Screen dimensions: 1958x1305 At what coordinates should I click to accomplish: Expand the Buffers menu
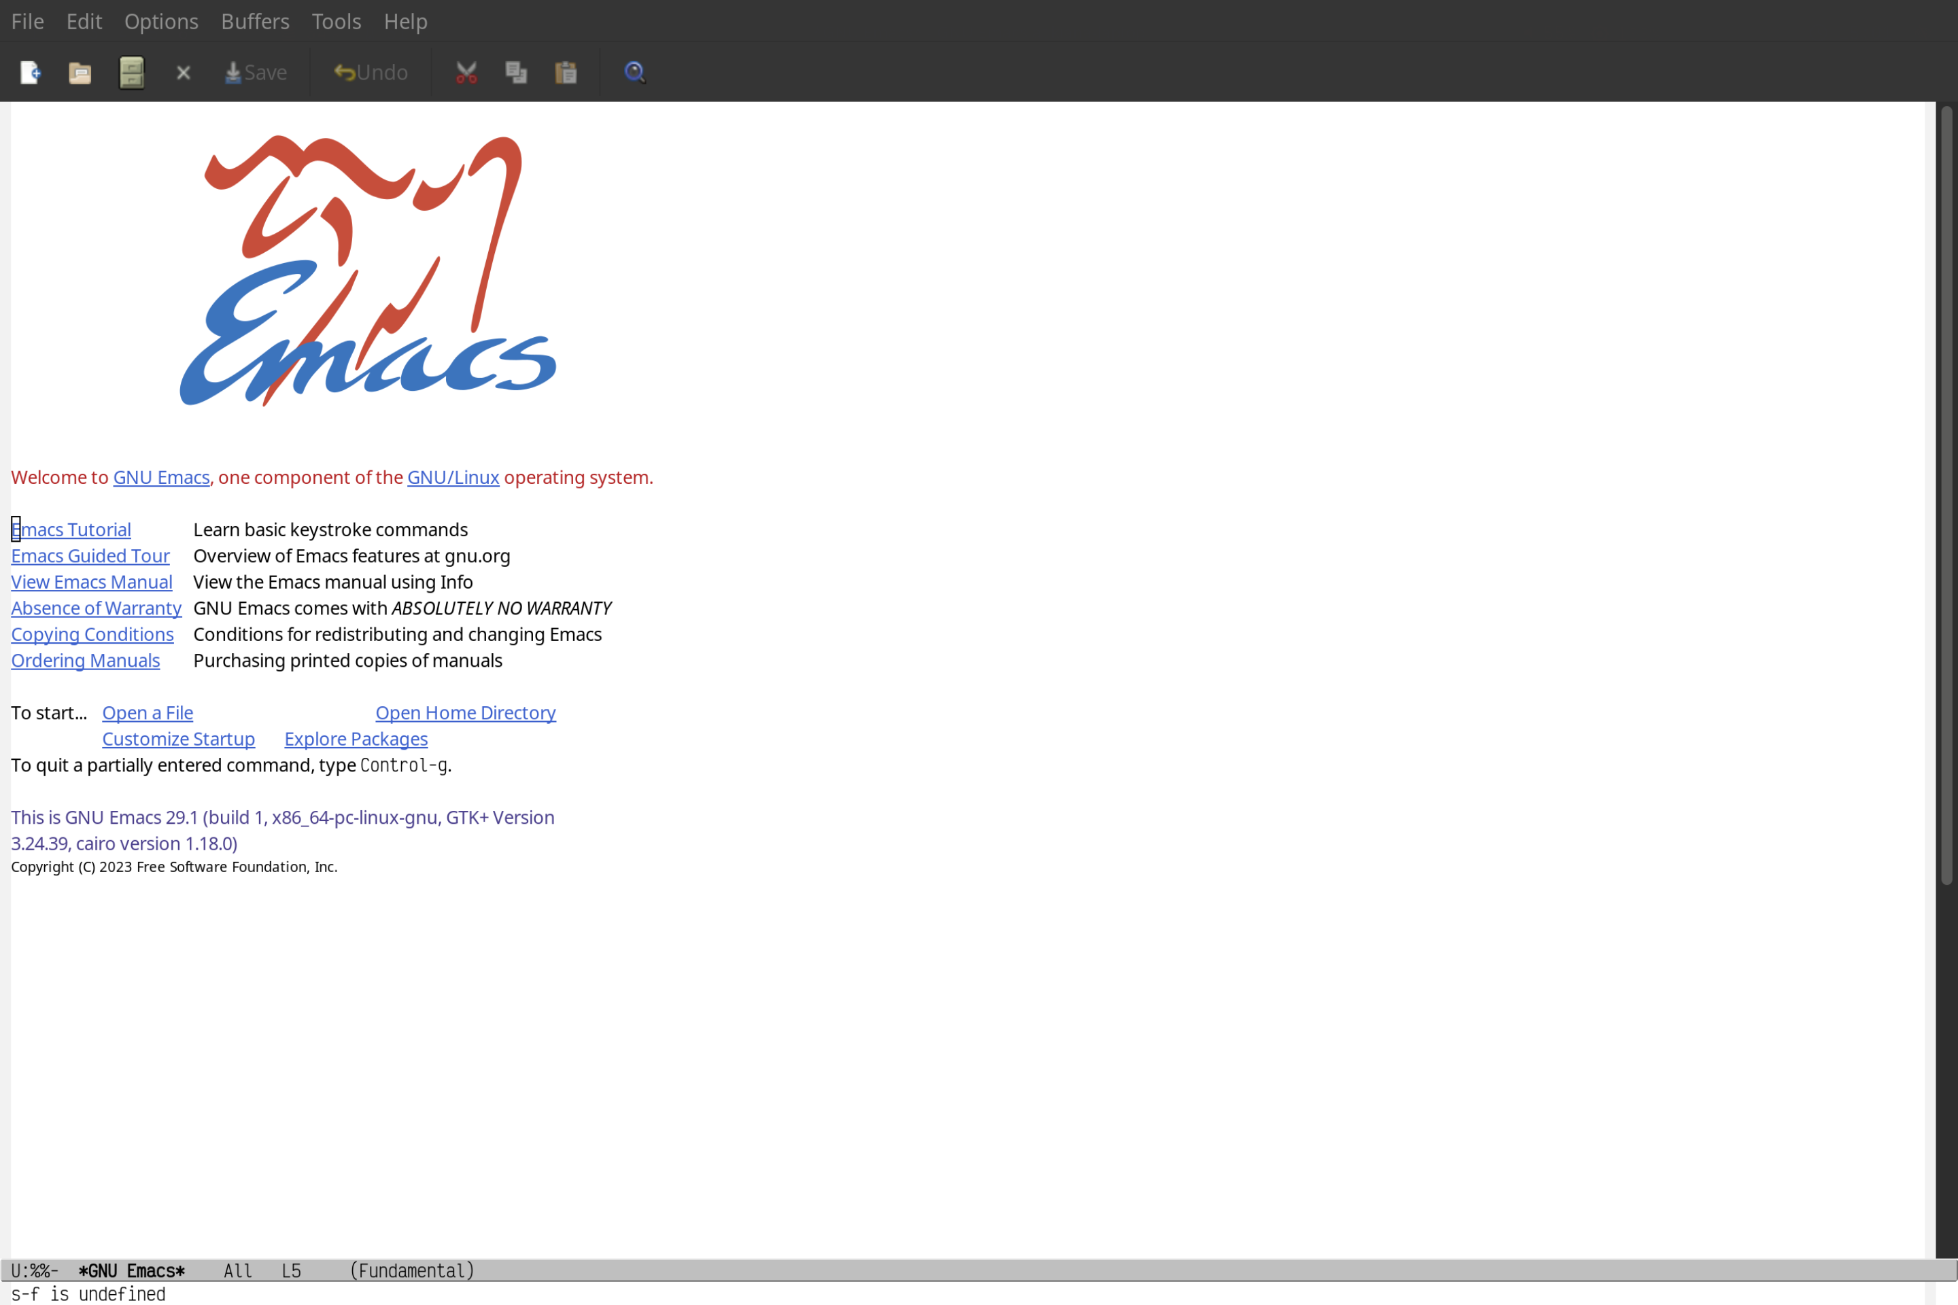(x=255, y=20)
